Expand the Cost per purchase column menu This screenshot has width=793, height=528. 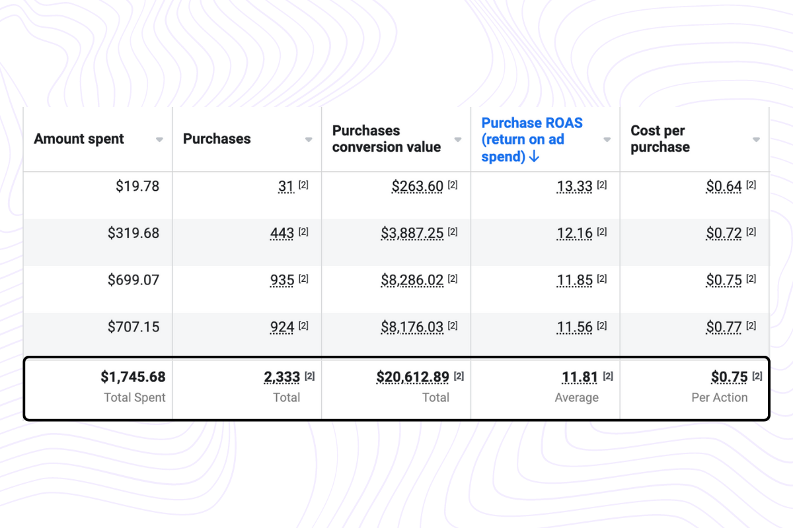coord(756,140)
